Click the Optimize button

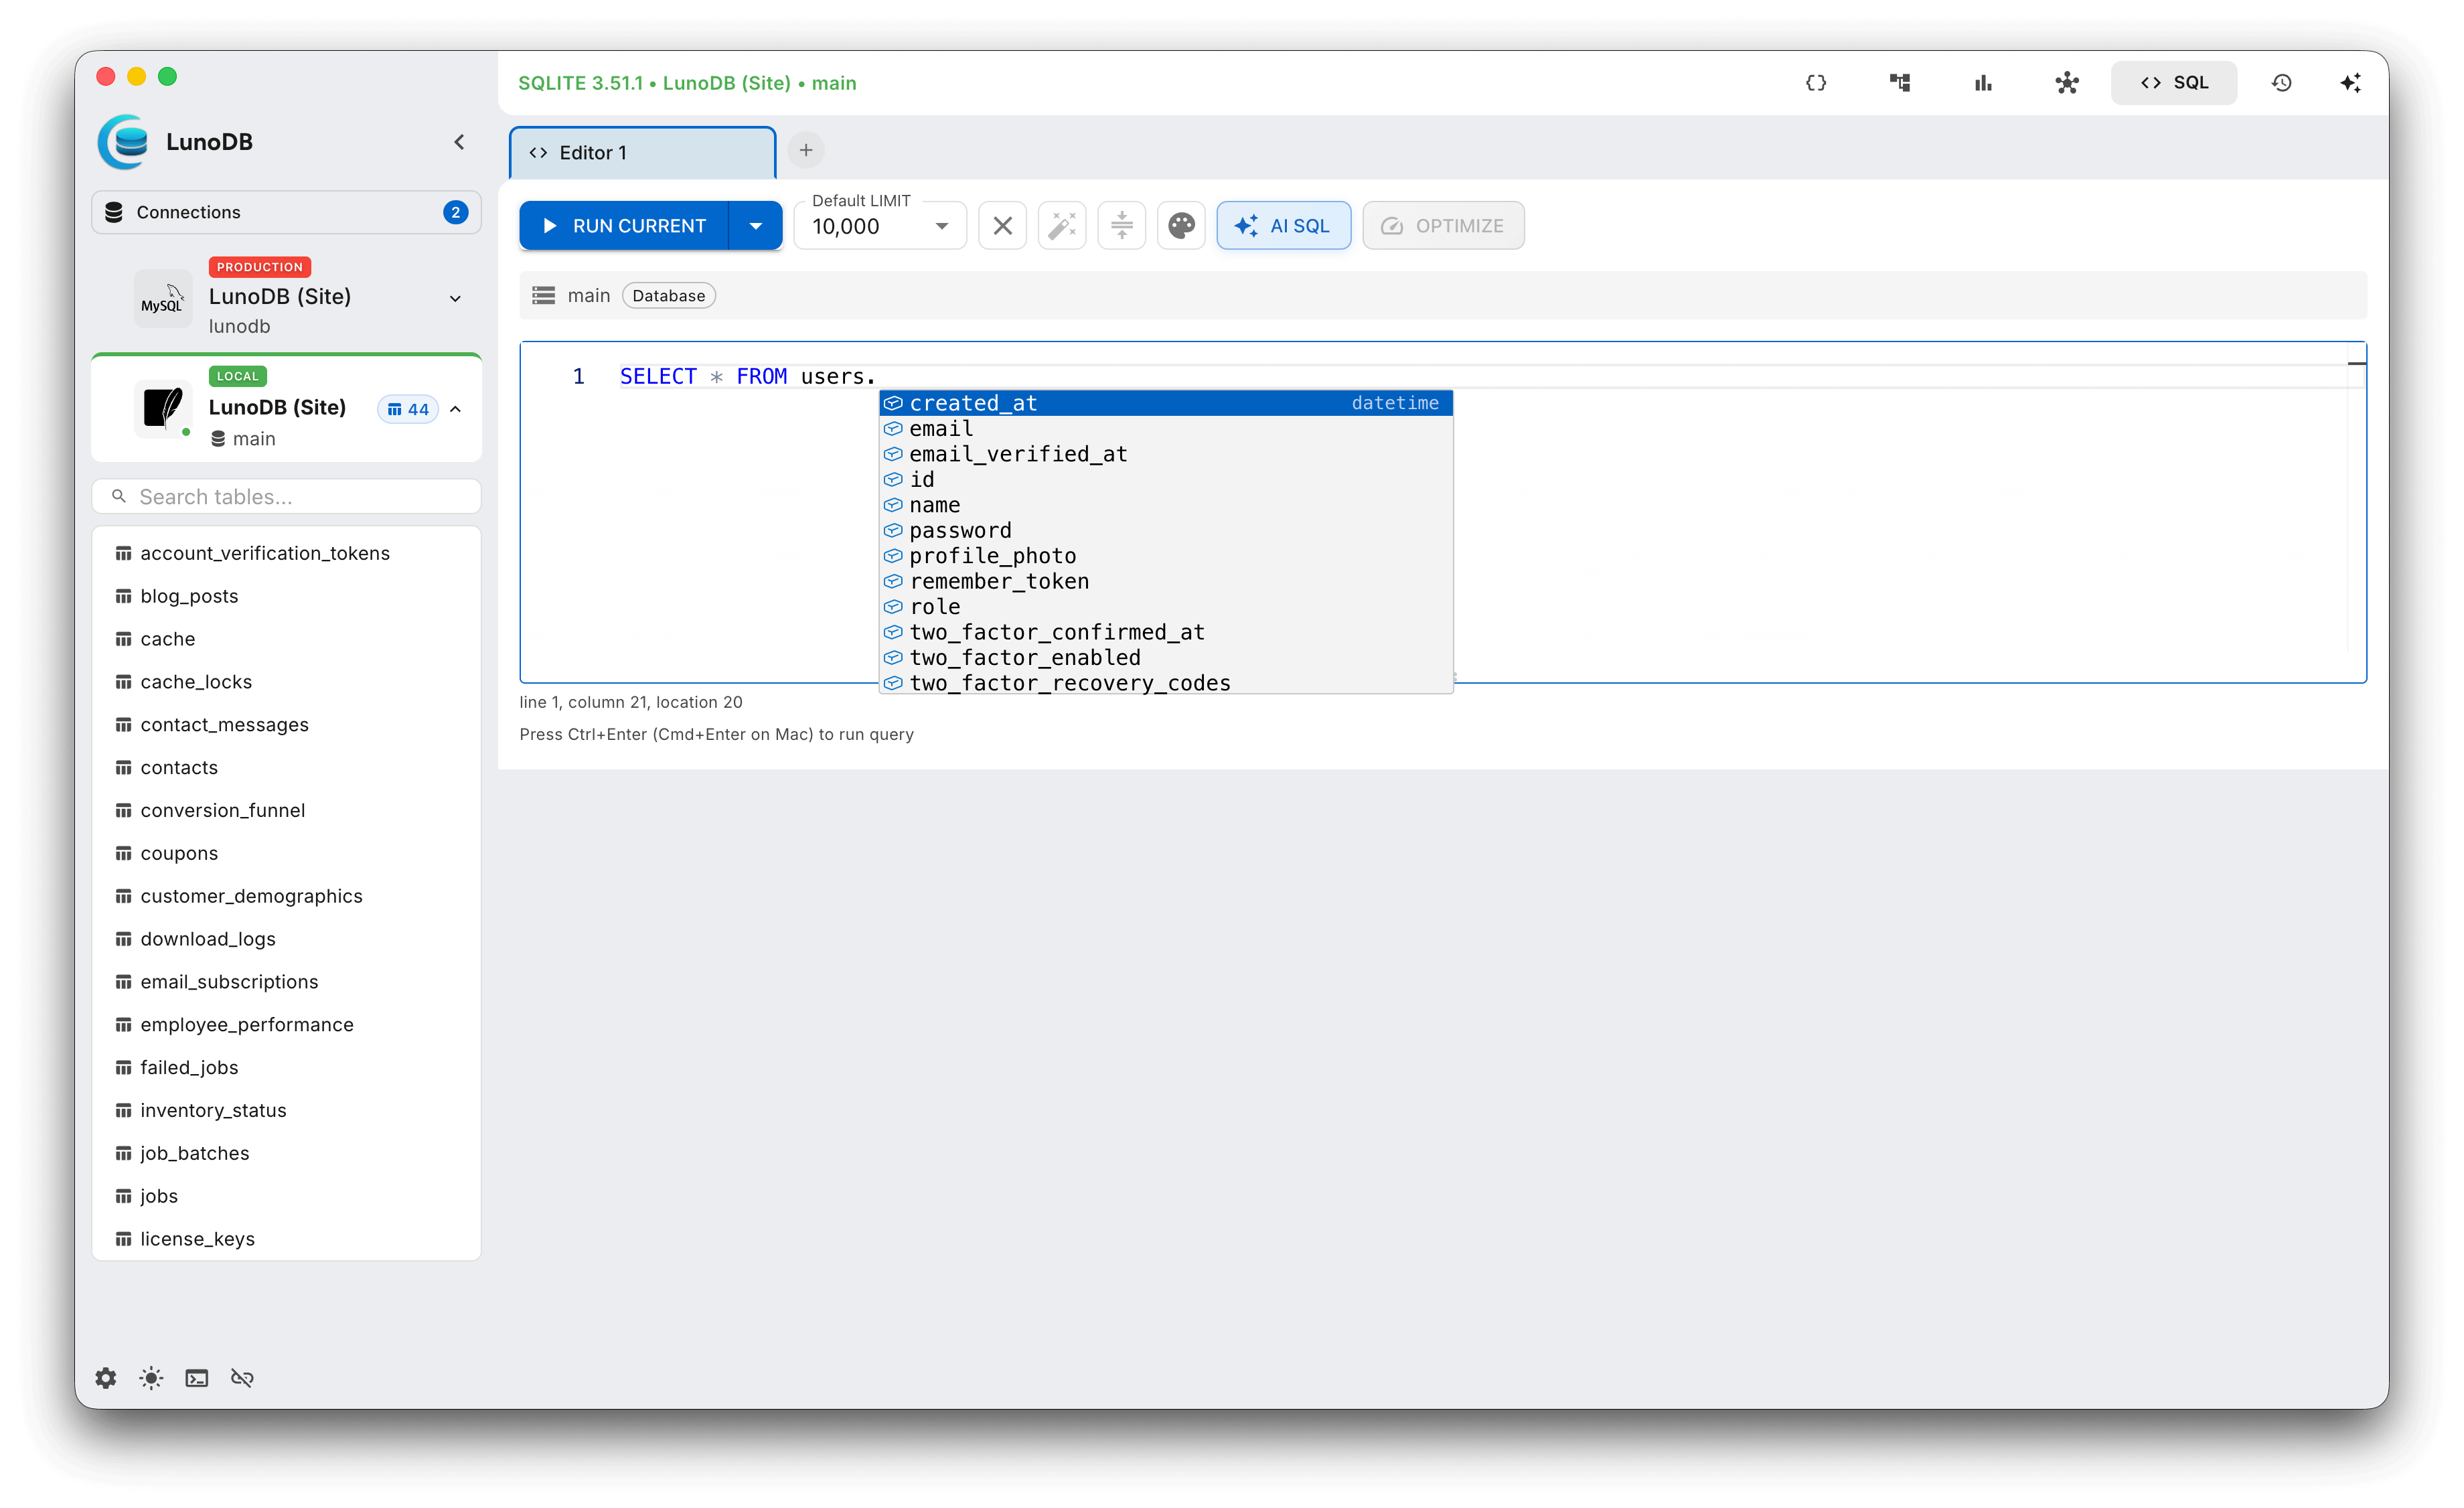[1443, 226]
